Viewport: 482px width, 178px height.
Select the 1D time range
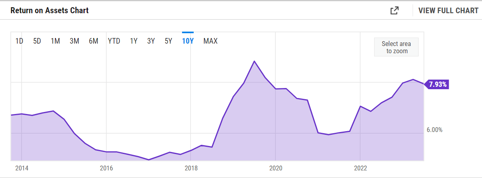[19, 41]
